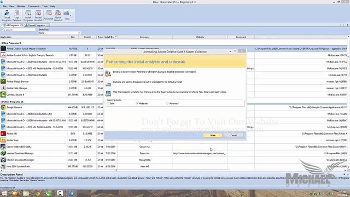
Task: Open Google Chrome from the taskbar
Action: tap(37, 193)
